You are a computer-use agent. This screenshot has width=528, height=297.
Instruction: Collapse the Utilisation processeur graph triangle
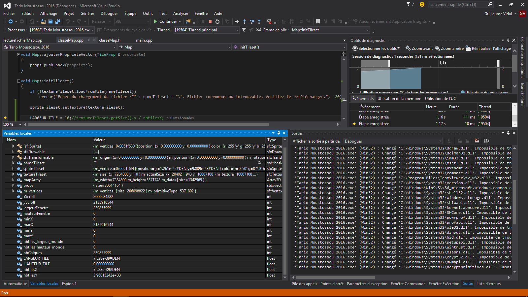[x=353, y=93]
